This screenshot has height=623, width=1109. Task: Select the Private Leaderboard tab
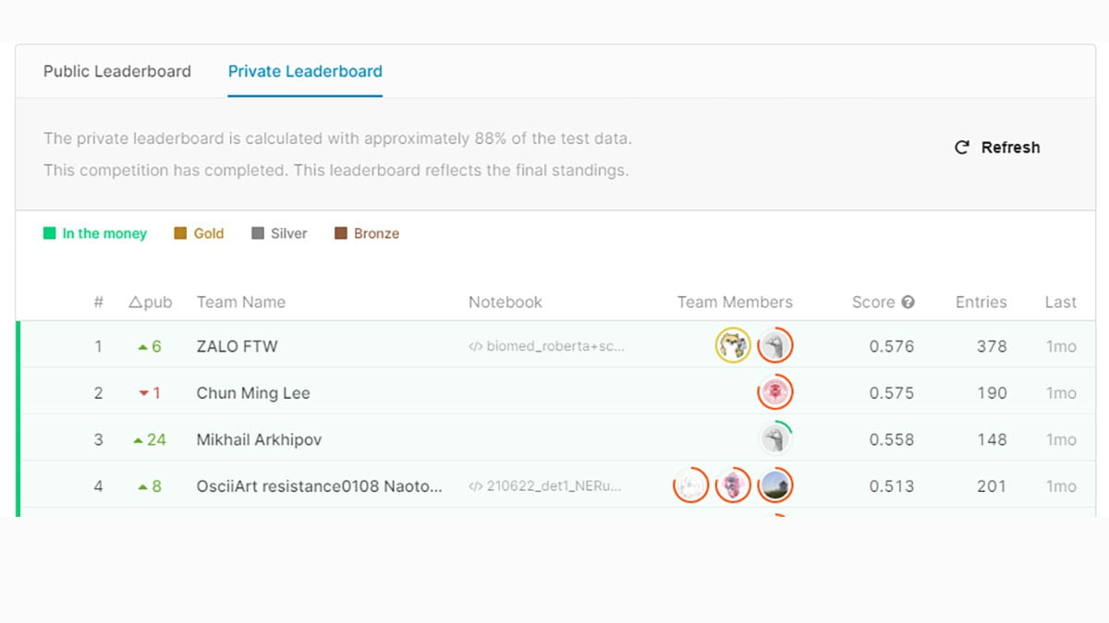tap(305, 71)
